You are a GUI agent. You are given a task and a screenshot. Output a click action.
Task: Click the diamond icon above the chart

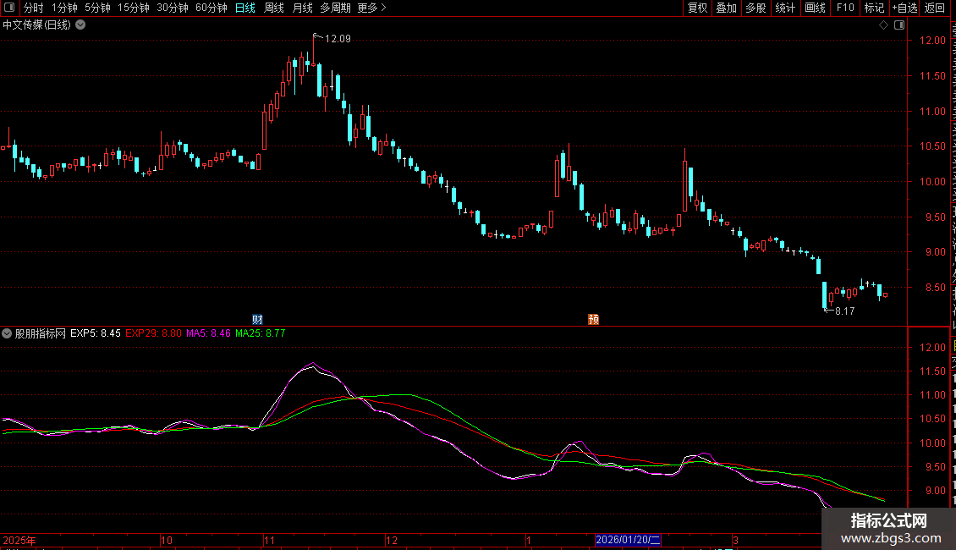click(883, 25)
